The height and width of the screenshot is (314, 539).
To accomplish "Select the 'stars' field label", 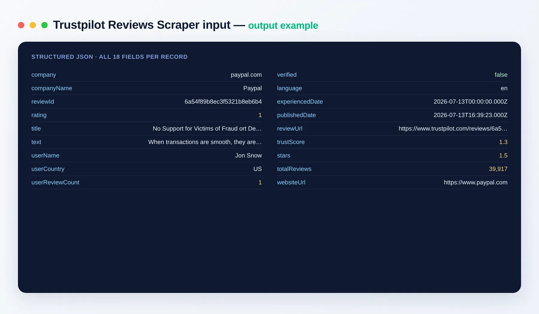I will pyautogui.click(x=284, y=156).
